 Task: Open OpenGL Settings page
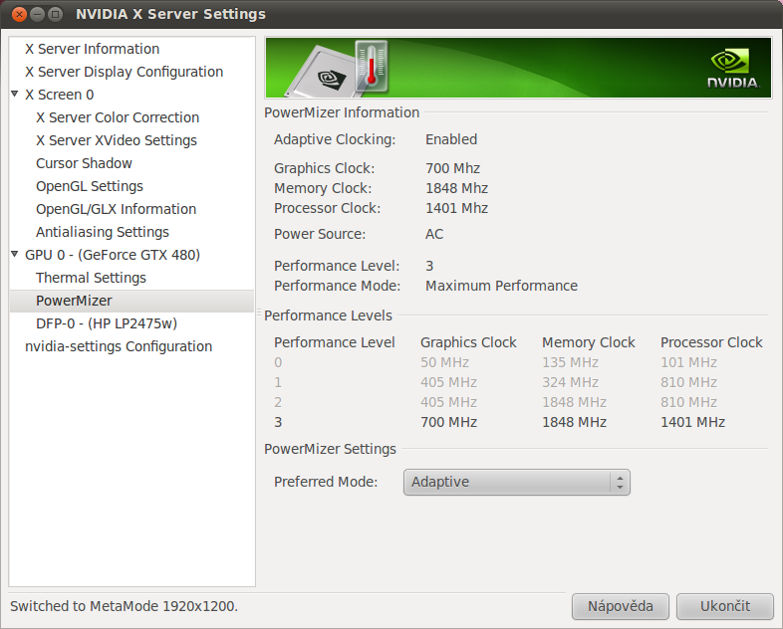pos(90,186)
